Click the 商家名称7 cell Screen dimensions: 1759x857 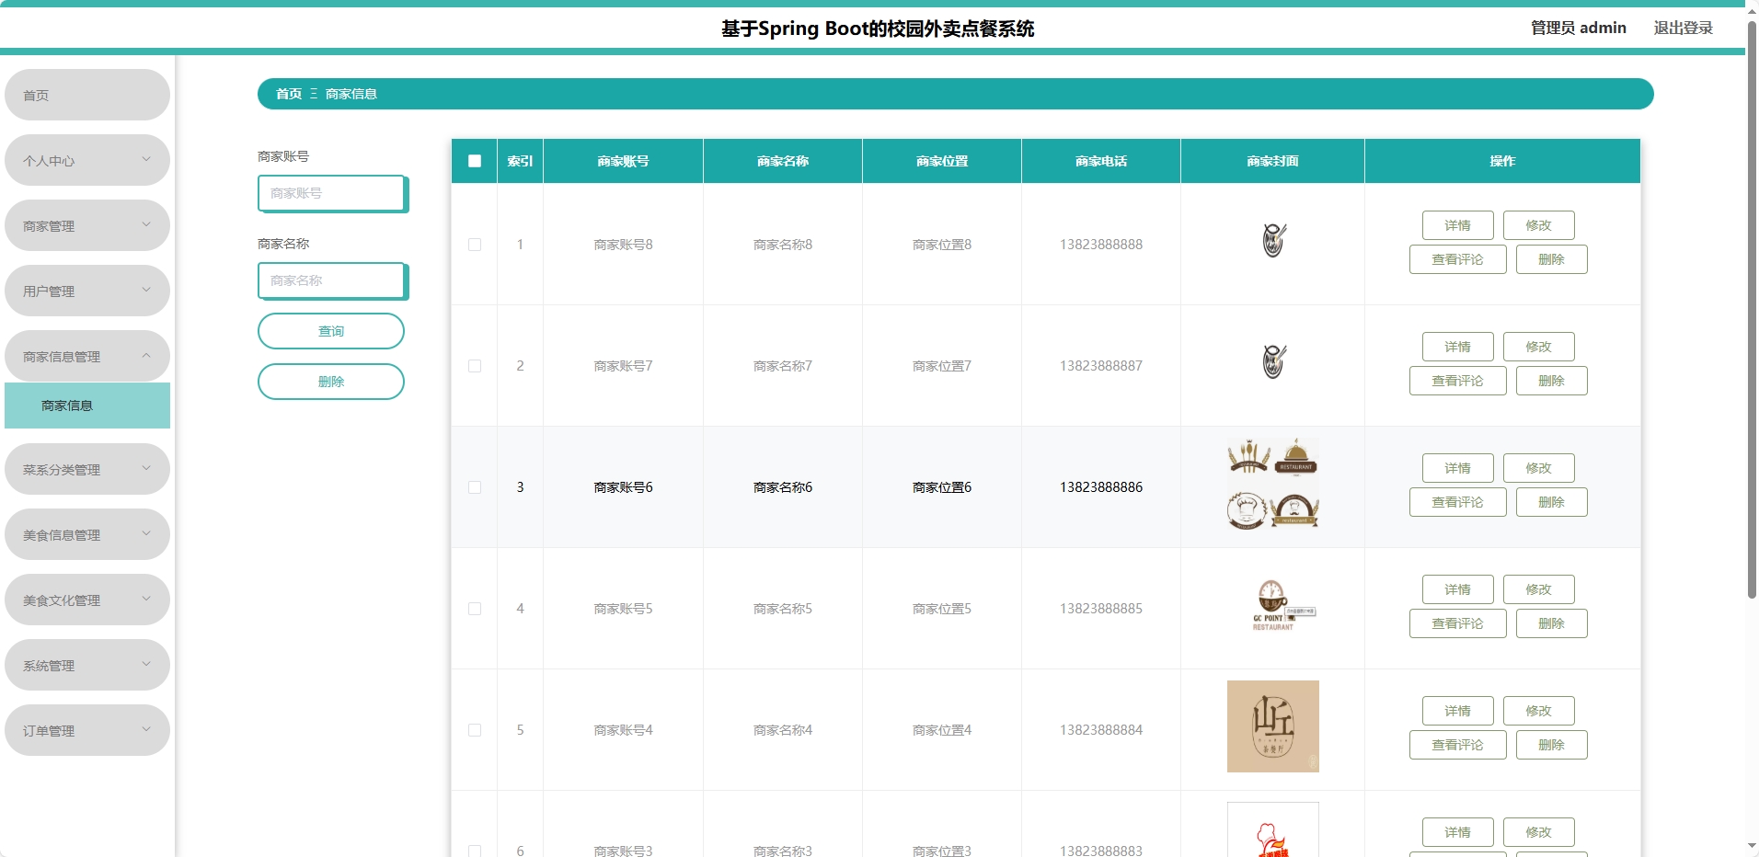click(x=783, y=366)
